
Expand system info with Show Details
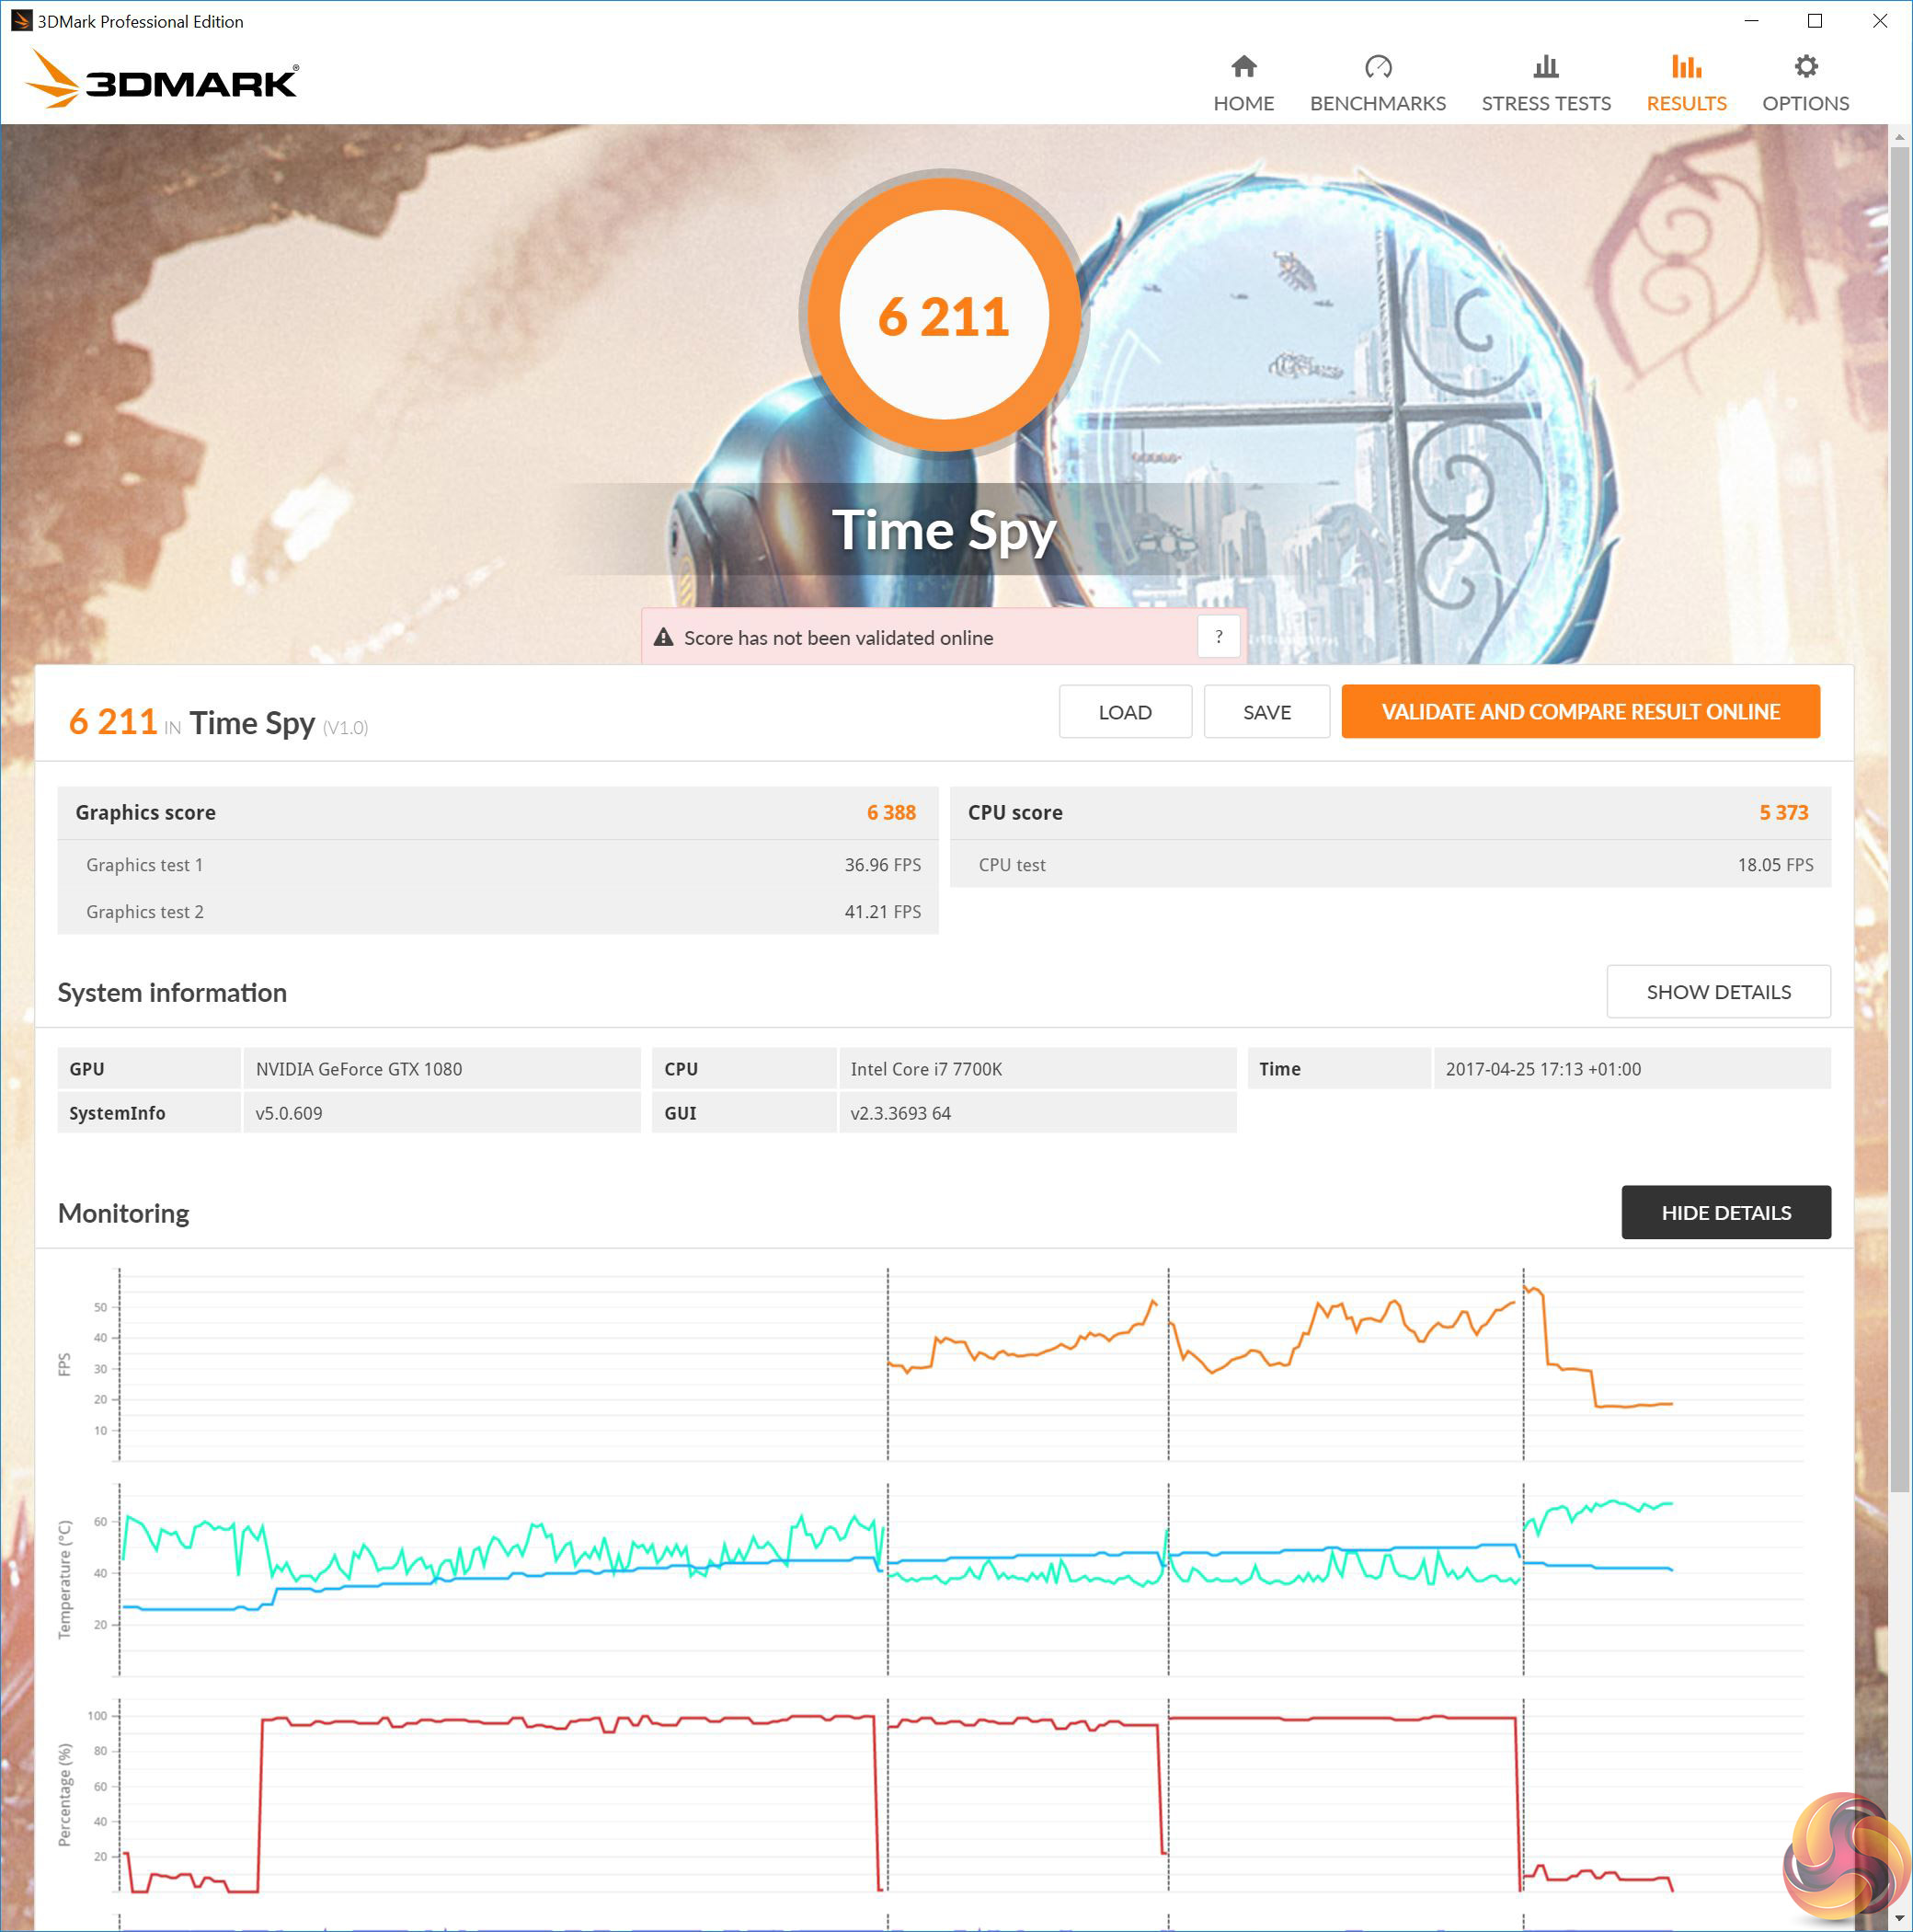(1717, 992)
